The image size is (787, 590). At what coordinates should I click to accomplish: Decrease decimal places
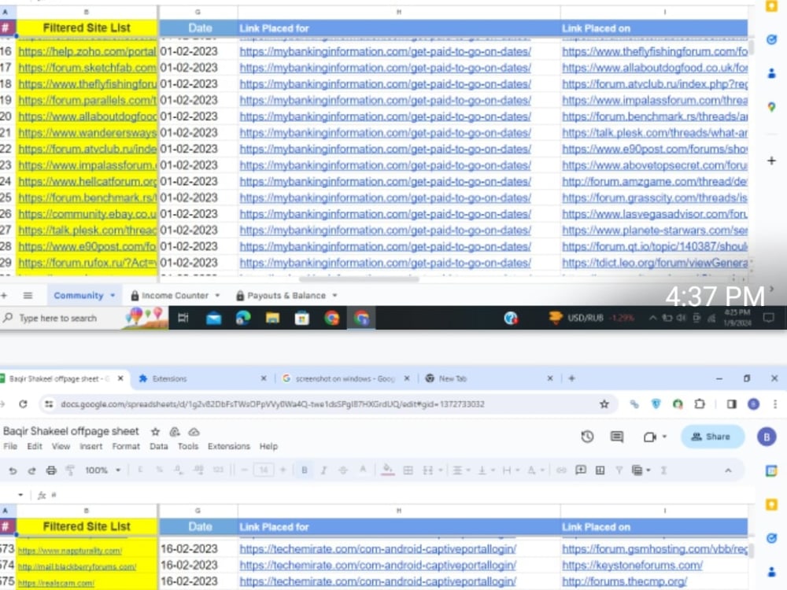(178, 470)
